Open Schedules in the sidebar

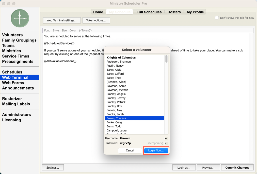click(12, 72)
